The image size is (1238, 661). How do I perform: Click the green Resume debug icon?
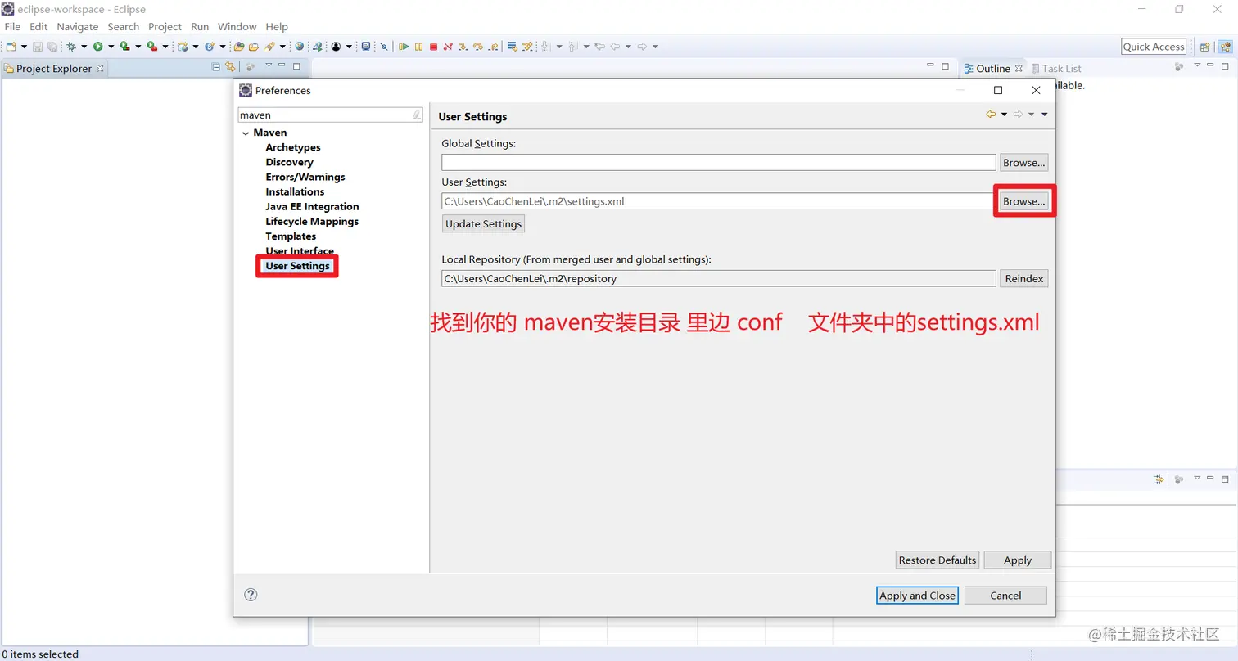[404, 47]
